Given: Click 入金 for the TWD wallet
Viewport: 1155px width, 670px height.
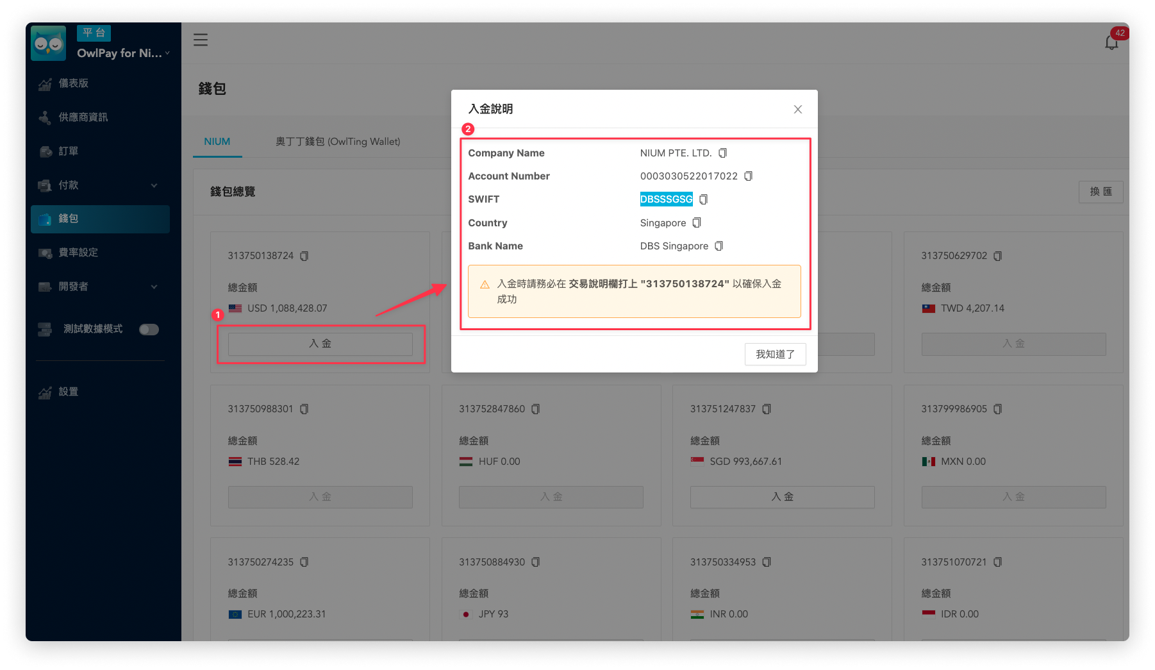Looking at the screenshot, I should (1013, 344).
